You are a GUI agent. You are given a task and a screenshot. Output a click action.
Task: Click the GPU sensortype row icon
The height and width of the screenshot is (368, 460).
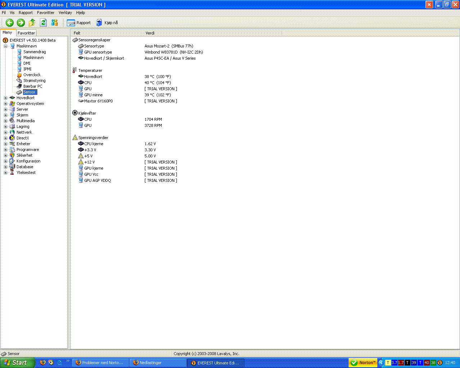click(81, 52)
